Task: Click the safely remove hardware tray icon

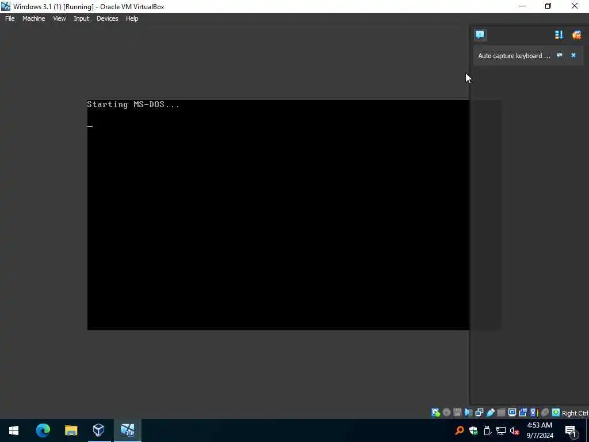Action: coord(487,430)
